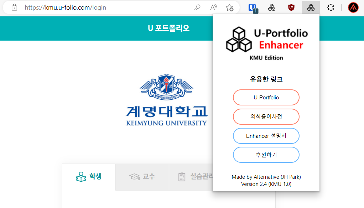The width and height of the screenshot is (364, 208).
Task: Click the Keimyung University emblem
Action: (166, 87)
